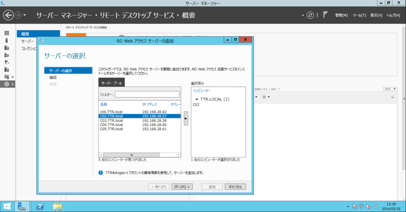Select 概要 in the Server Manager side panel
This screenshot has height=212, width=406.
coord(39,34)
